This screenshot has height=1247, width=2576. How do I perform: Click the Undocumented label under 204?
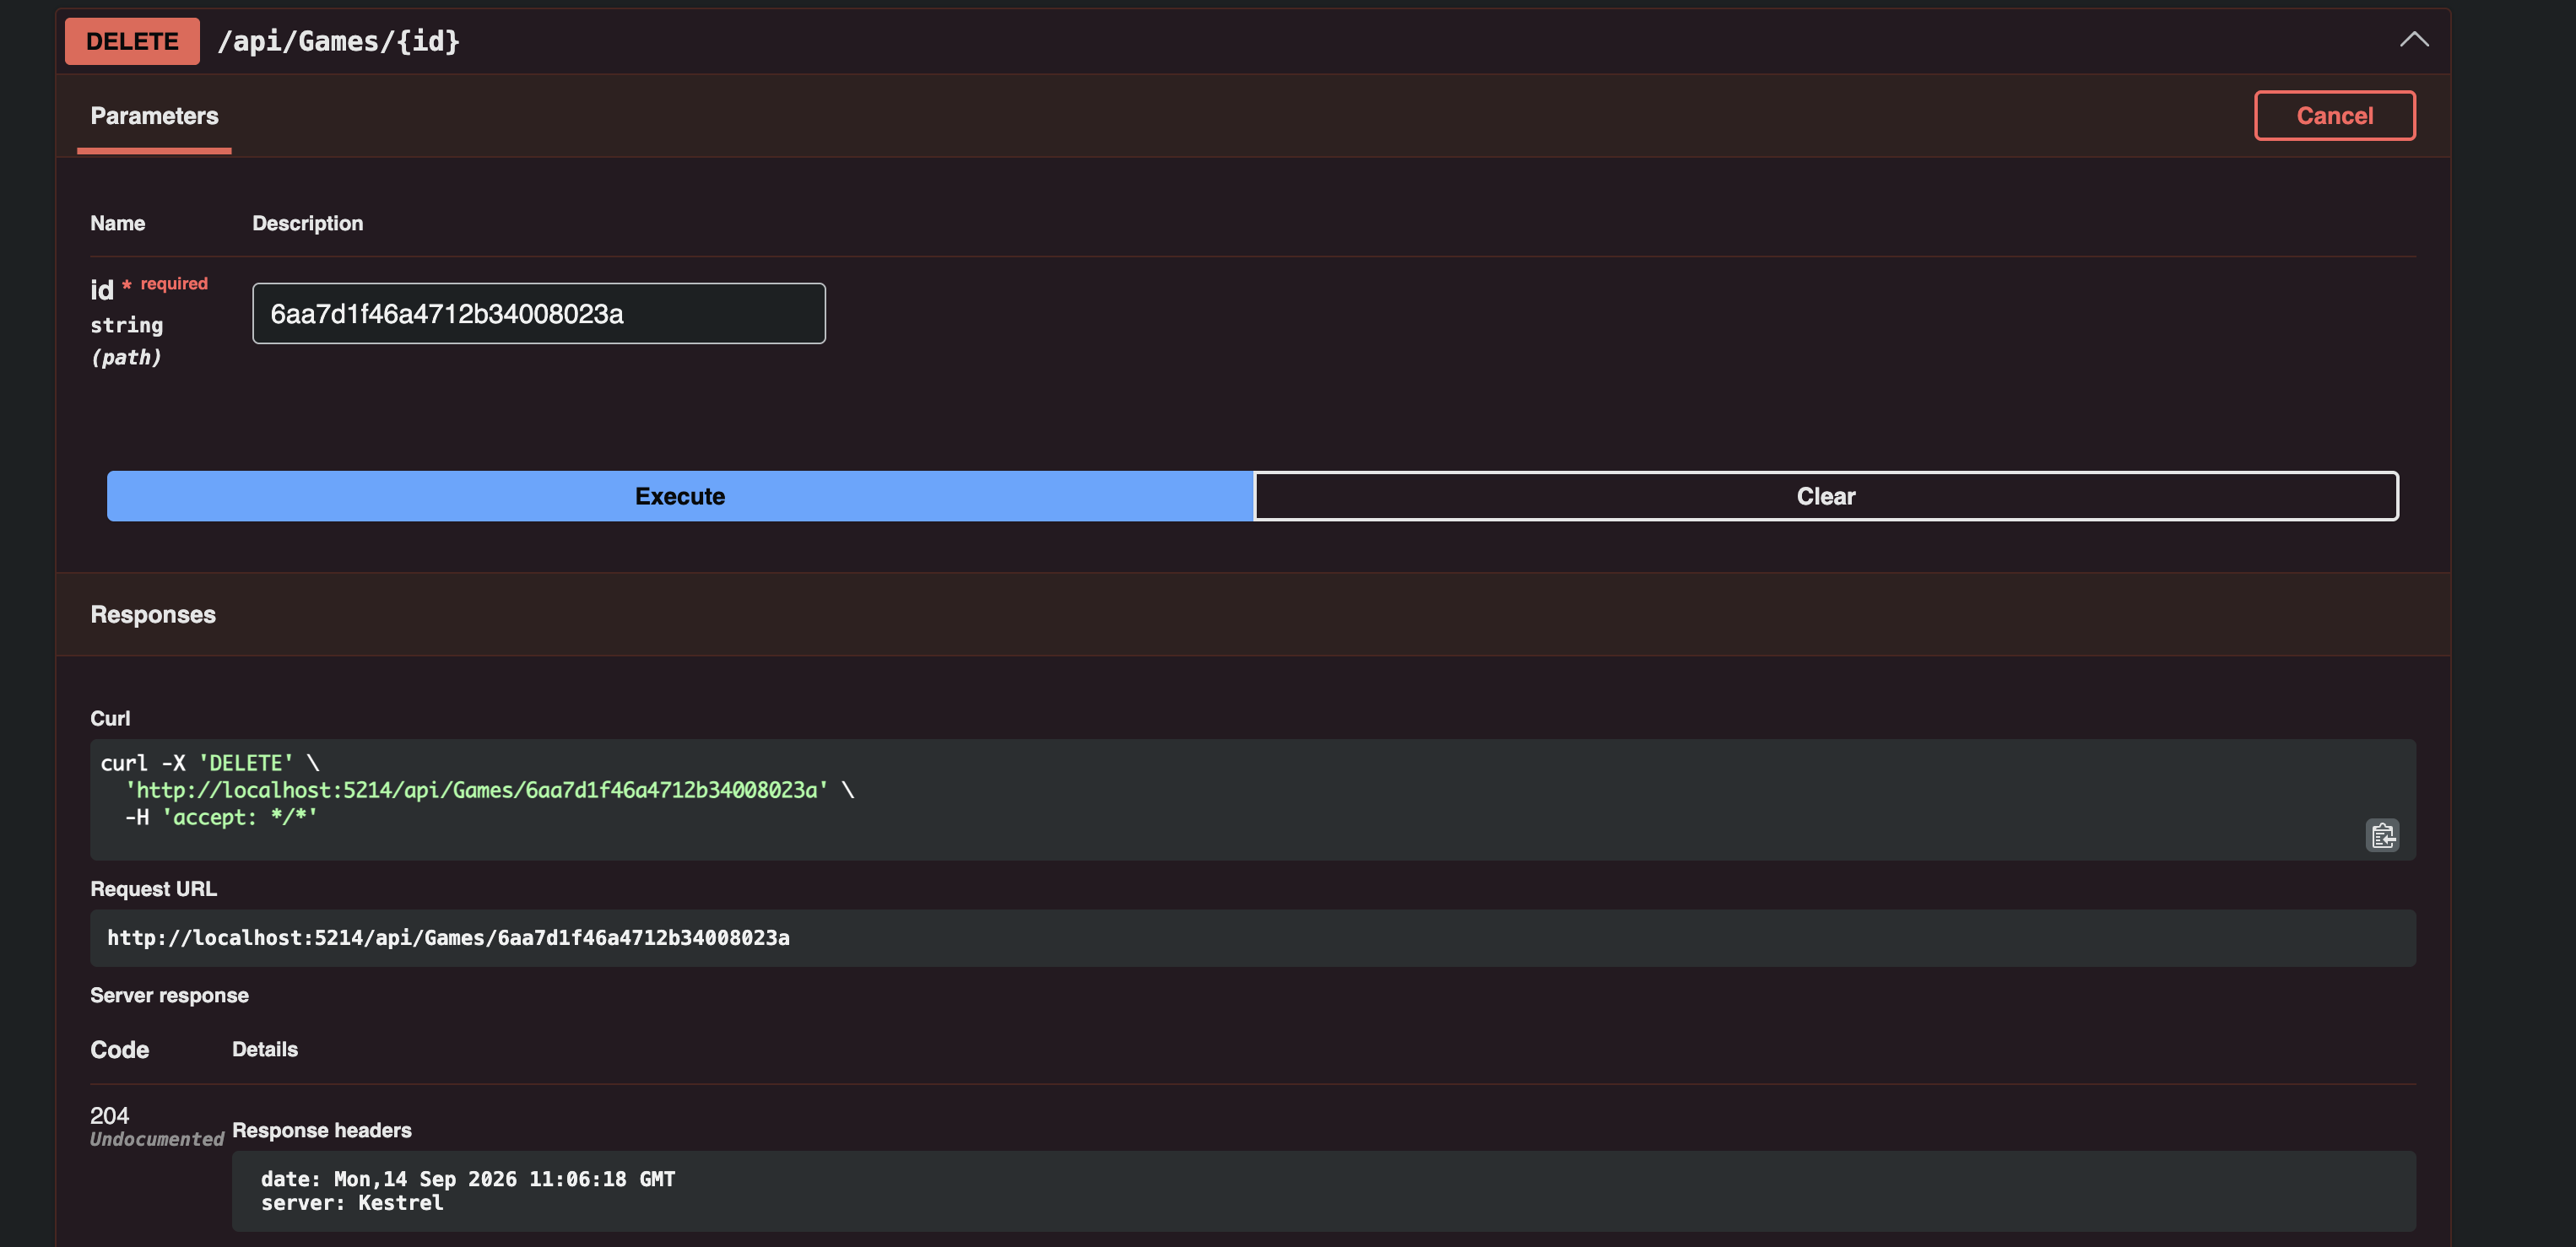tap(157, 1139)
